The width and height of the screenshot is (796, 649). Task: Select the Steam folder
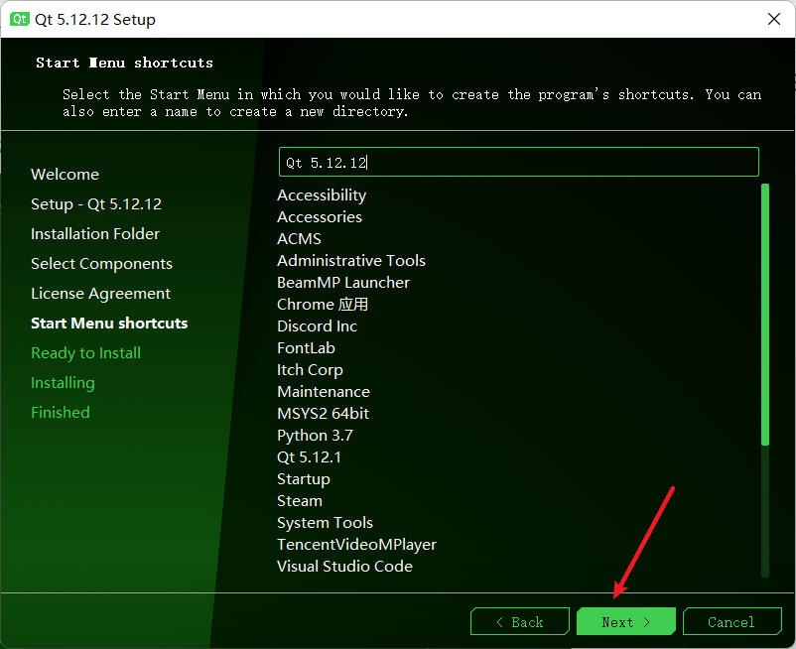tap(300, 501)
